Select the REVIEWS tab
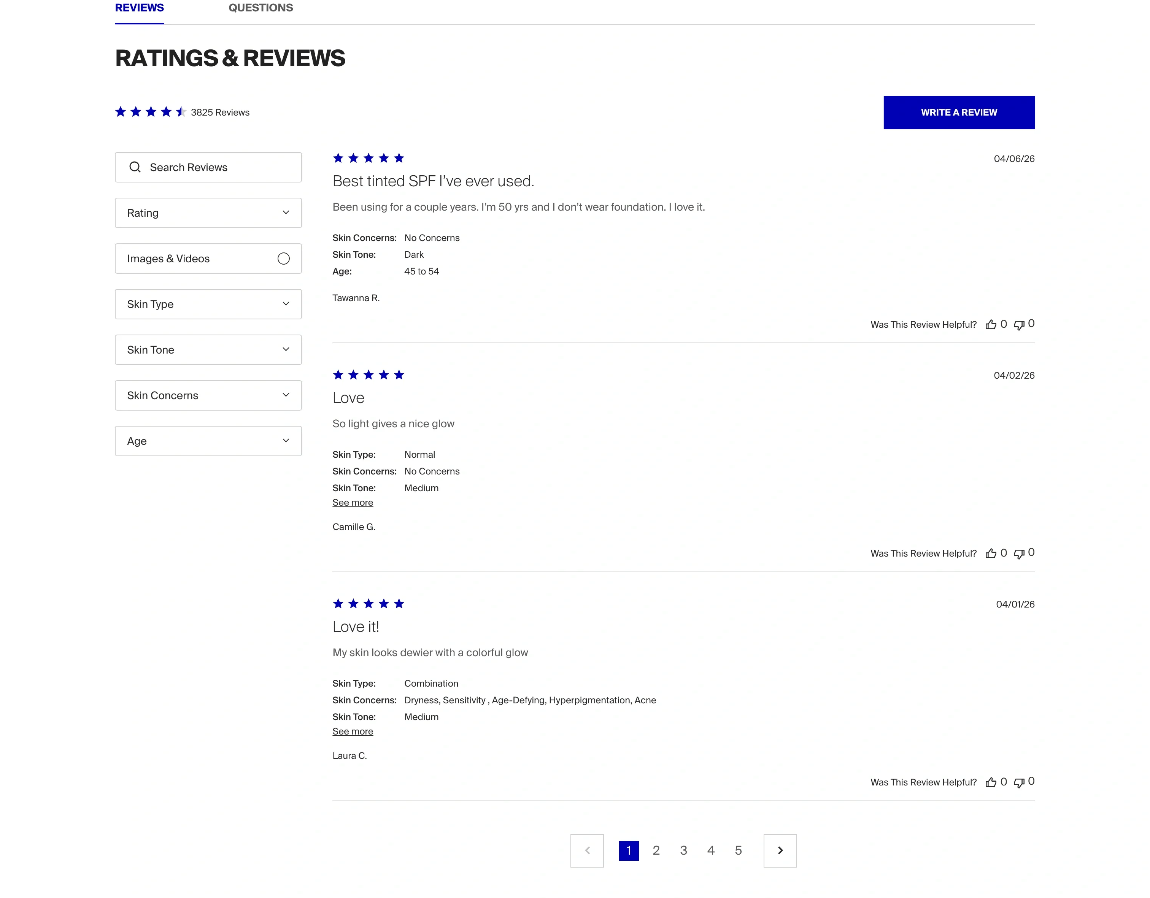Image resolution: width=1150 pixels, height=898 pixels. [x=139, y=7]
